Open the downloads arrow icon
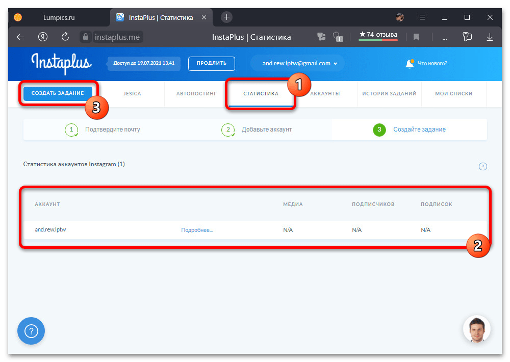 click(x=490, y=37)
